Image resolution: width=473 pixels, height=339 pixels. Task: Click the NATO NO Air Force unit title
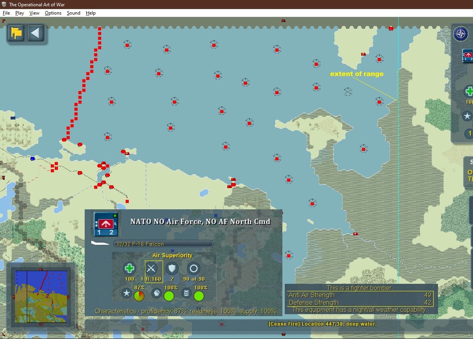click(200, 222)
